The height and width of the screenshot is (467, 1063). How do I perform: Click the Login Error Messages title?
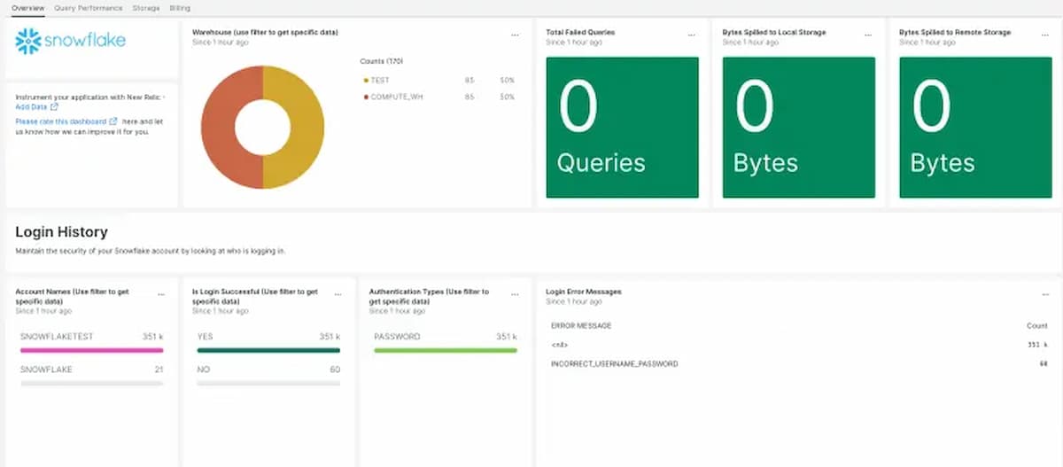(583, 292)
